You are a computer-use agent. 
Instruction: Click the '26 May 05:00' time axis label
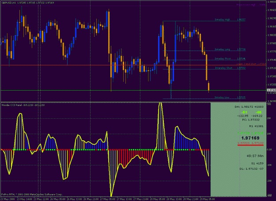click(x=58, y=199)
